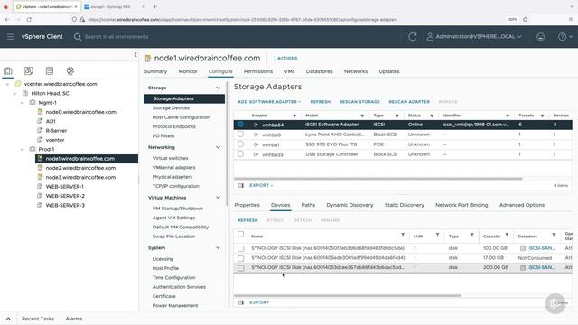Filter the Identifier column
This screenshot has width=578, height=325.
coord(508,116)
